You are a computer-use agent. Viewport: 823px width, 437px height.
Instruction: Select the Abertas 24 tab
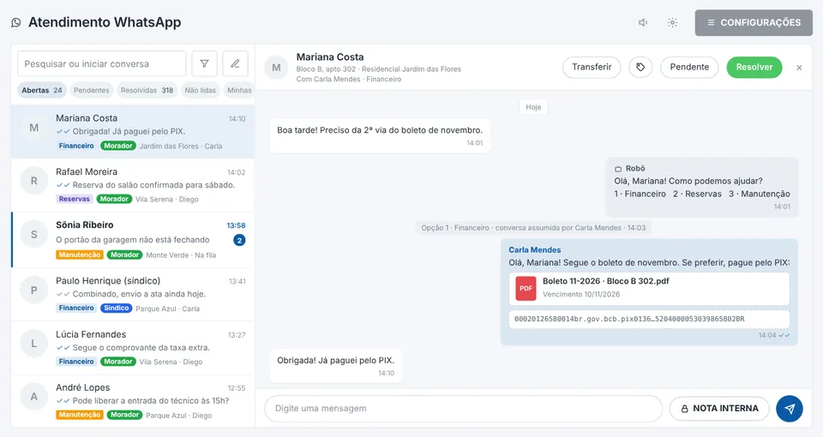pyautogui.click(x=42, y=90)
